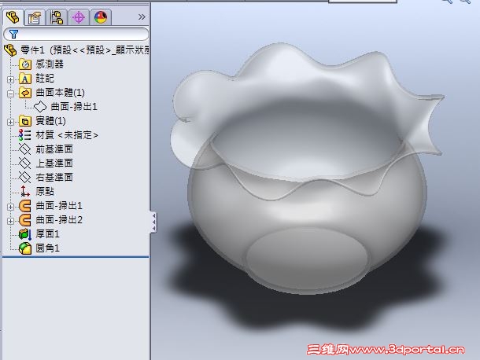Expand the 實體(1) solid bodies folder

[10, 122]
